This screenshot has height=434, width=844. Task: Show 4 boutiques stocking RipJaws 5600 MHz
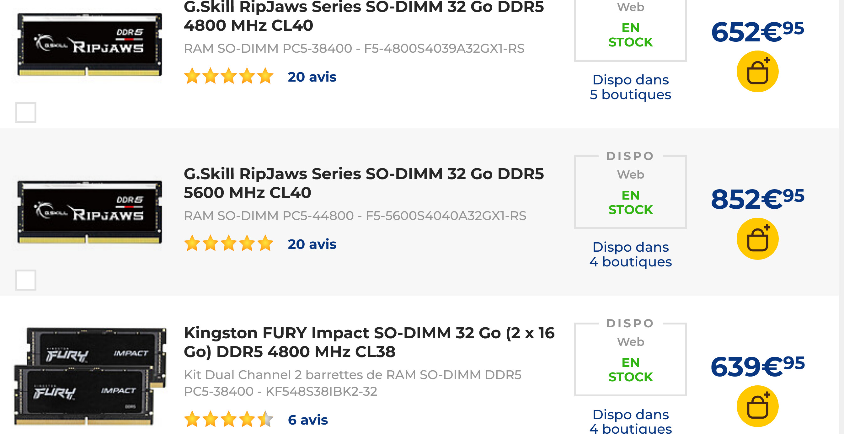tap(630, 255)
